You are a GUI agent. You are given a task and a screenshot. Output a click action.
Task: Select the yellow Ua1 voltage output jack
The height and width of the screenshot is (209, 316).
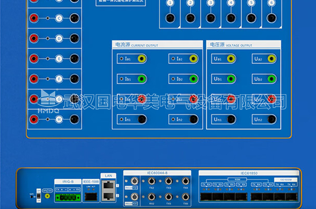(x=231, y=59)
